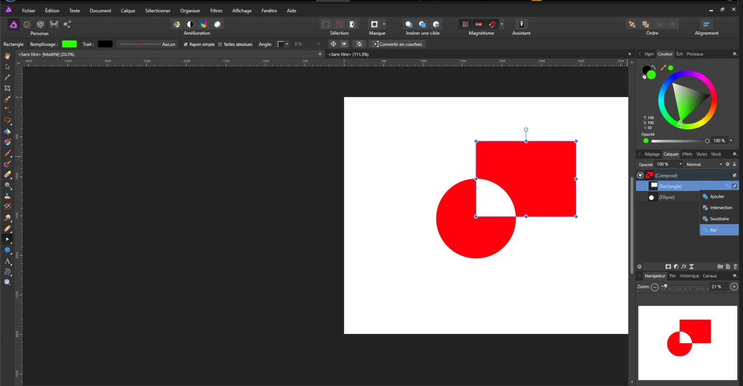Click the Masque quick mask icon
Screen dimensions: 743x386
click(374, 24)
